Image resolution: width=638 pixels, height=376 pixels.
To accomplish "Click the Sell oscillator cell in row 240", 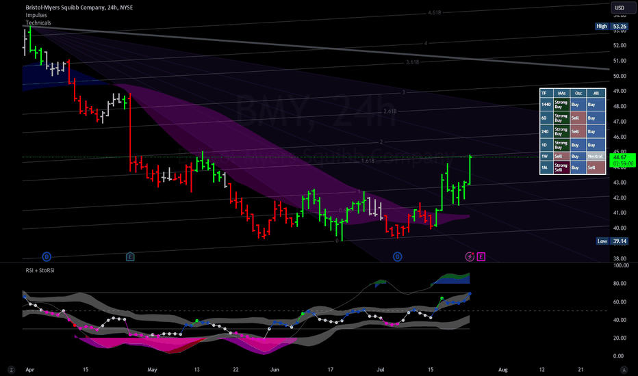I will [x=578, y=131].
